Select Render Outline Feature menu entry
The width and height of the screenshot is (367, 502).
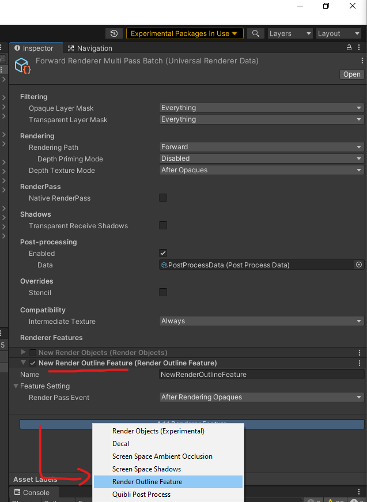pyautogui.click(x=168, y=482)
